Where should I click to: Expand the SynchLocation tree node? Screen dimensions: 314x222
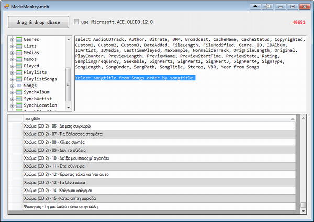tap(12, 105)
